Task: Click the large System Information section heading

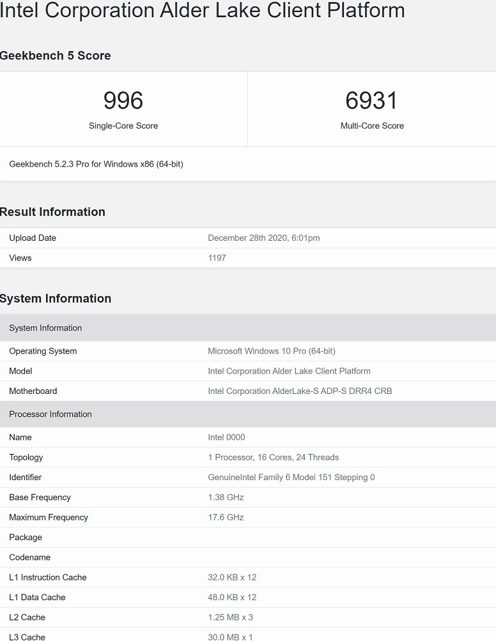Action: click(x=55, y=298)
